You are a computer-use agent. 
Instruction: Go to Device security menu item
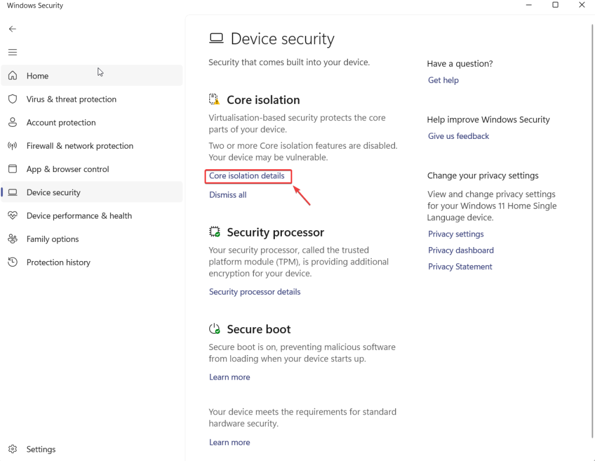pos(53,192)
